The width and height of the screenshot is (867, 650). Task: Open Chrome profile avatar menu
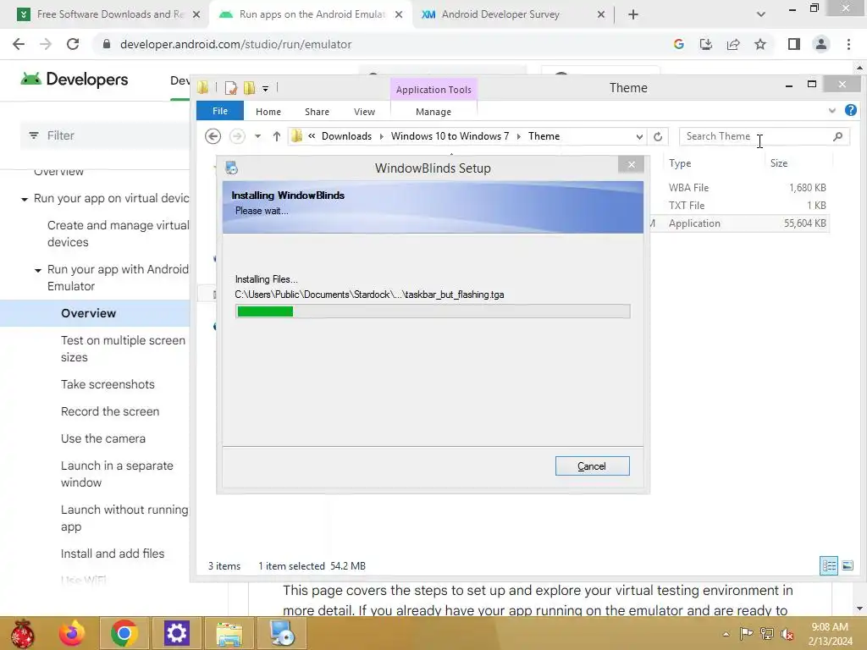[821, 44]
